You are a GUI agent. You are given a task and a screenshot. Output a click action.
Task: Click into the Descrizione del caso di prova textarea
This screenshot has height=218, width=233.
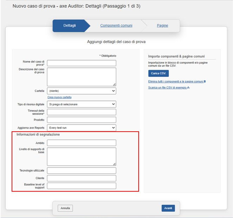[81, 77]
